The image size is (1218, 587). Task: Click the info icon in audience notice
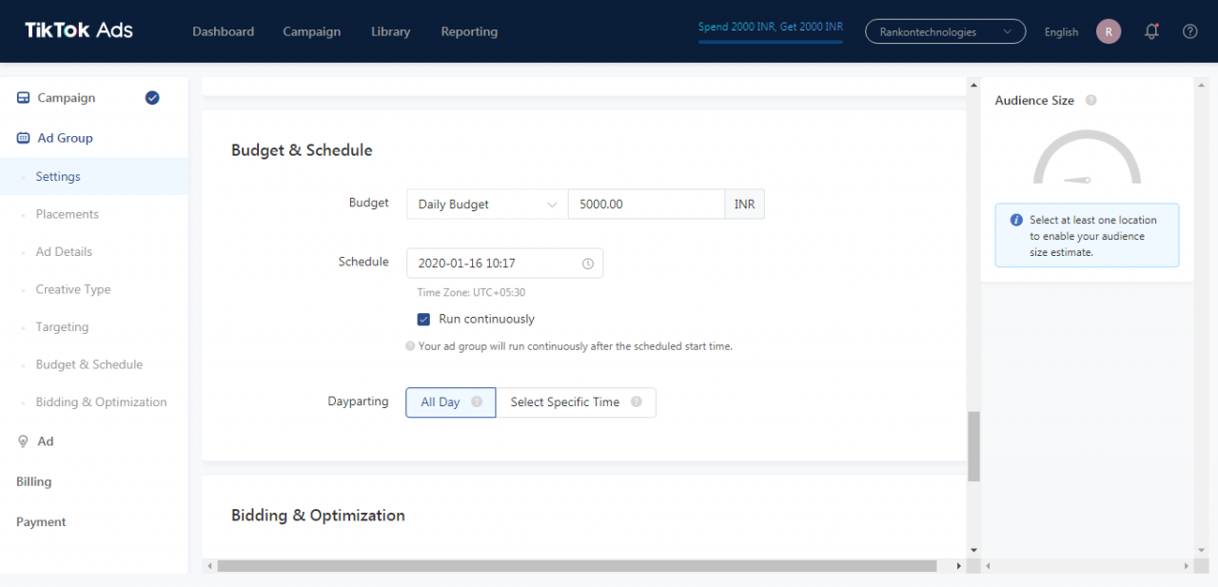pos(1016,220)
